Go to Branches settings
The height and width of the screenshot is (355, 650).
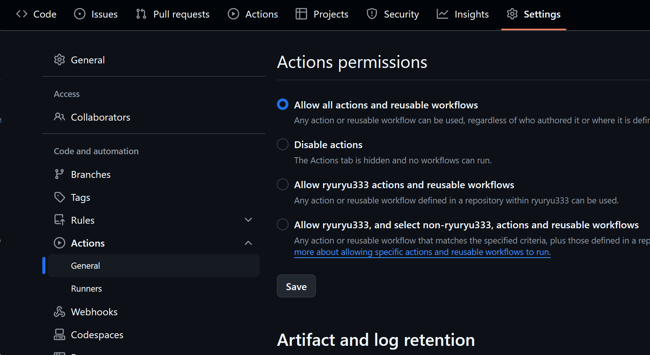click(154, 174)
